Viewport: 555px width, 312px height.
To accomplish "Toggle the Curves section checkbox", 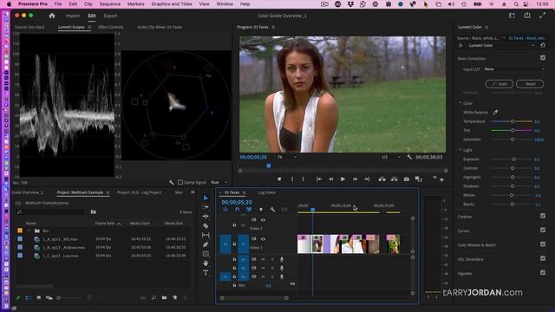I will pos(543,230).
